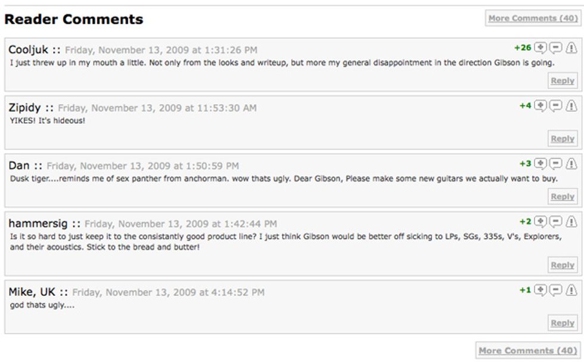Open the bottom More Comments (40) link
The height and width of the screenshot is (362, 584).
tap(528, 351)
